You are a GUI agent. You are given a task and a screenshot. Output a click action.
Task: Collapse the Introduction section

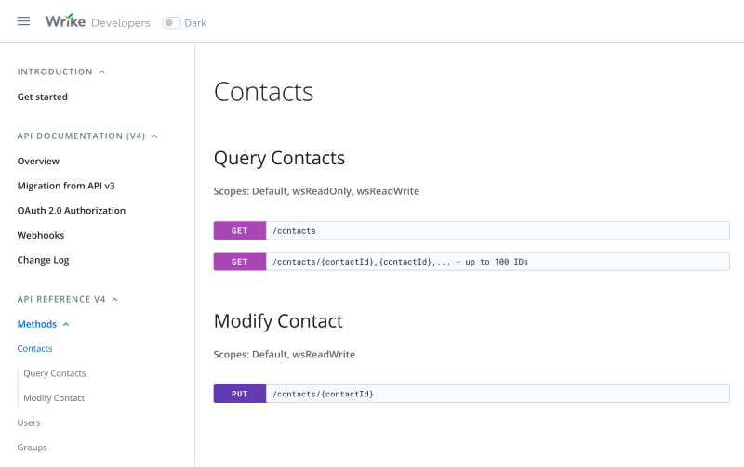[x=101, y=71]
